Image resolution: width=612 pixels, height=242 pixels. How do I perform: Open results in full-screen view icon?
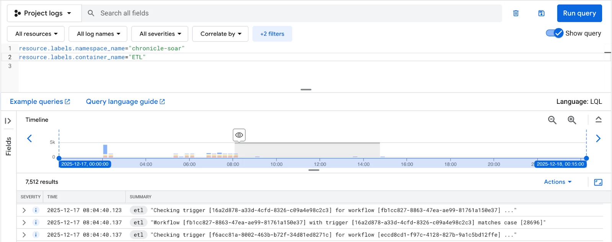[x=598, y=182]
